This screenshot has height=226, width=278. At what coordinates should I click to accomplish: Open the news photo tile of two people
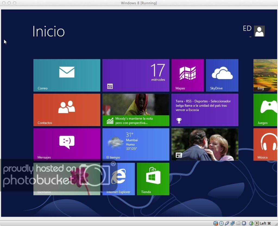click(205, 144)
